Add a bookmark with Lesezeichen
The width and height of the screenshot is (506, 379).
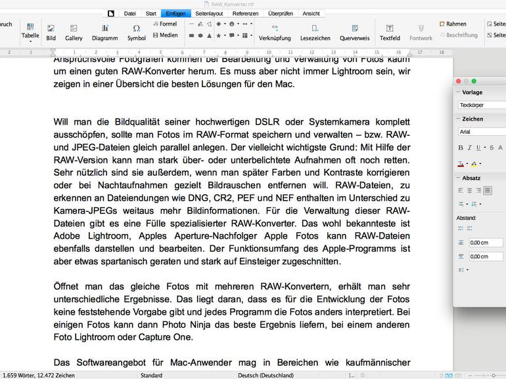pos(315,33)
